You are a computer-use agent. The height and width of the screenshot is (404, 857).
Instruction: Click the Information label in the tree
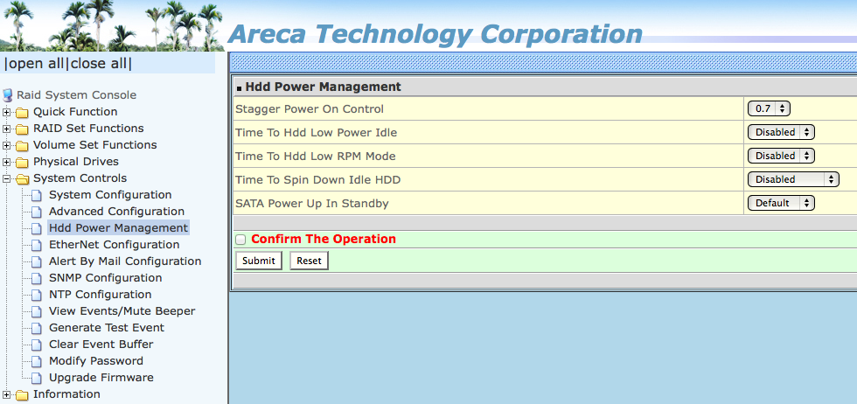66,394
